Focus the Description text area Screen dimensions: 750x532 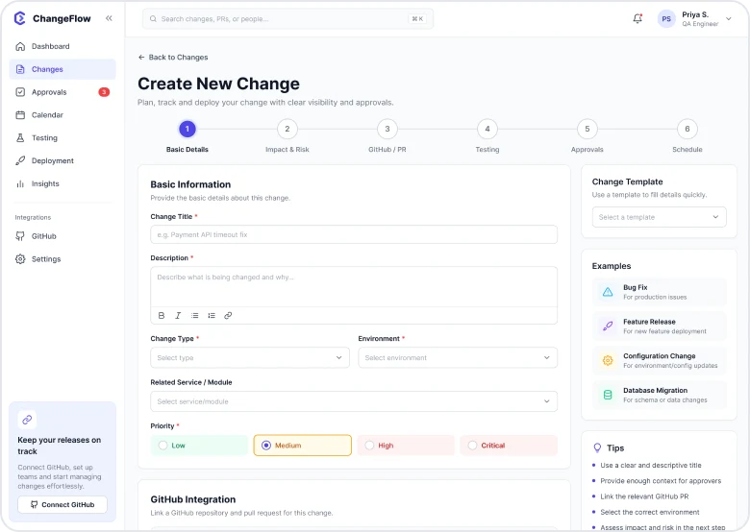(354, 287)
